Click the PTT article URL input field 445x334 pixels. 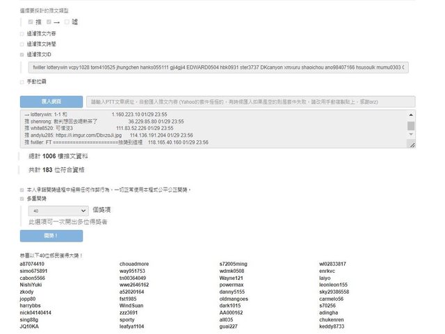coord(250,101)
